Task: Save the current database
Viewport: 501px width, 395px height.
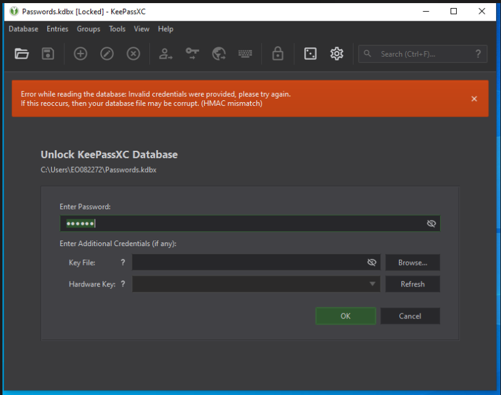Action: [x=48, y=54]
